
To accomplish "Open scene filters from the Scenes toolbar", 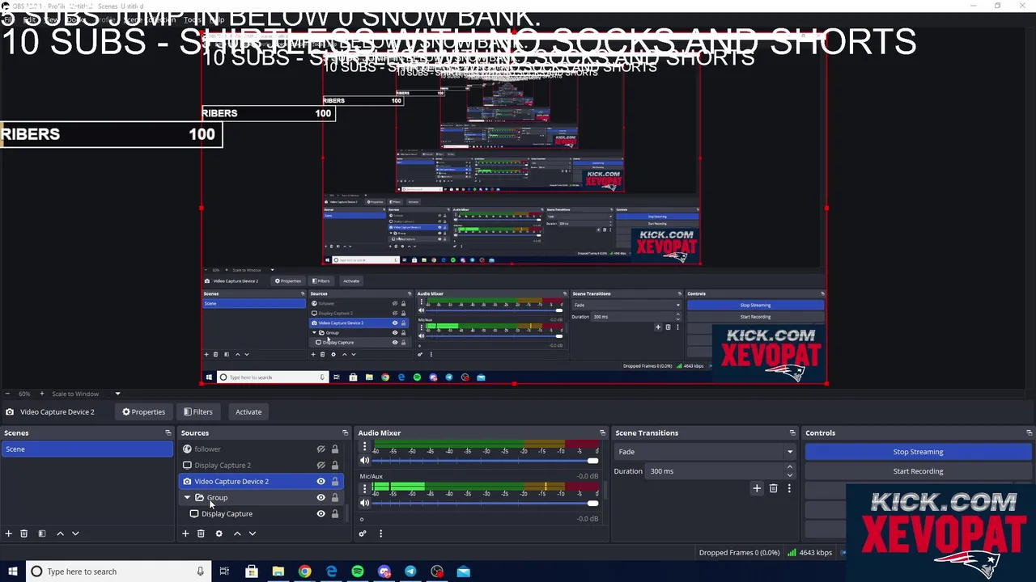I will (41, 533).
